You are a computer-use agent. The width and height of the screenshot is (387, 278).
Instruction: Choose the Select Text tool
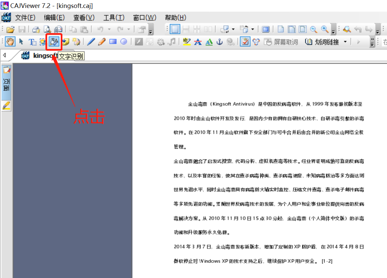point(32,42)
